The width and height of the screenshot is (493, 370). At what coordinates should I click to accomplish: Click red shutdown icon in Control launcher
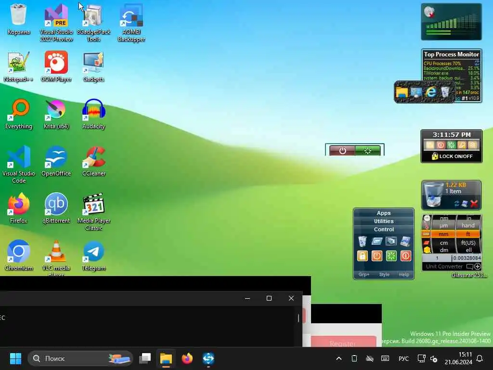tap(405, 256)
